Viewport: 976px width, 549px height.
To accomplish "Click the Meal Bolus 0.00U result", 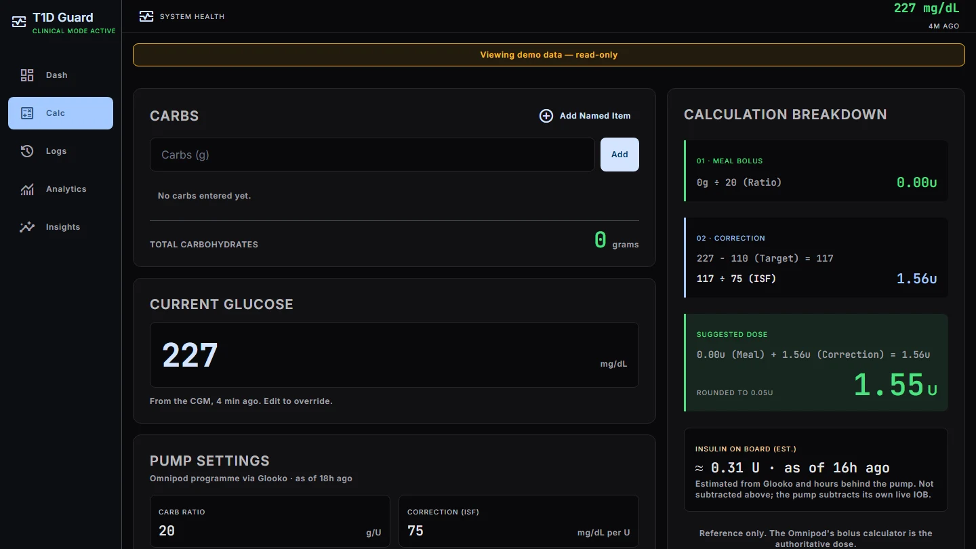I will pyautogui.click(x=917, y=182).
